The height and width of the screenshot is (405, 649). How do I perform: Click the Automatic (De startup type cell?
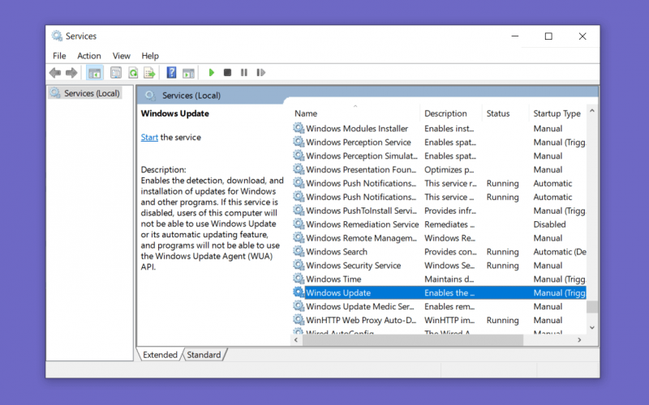[560, 251]
